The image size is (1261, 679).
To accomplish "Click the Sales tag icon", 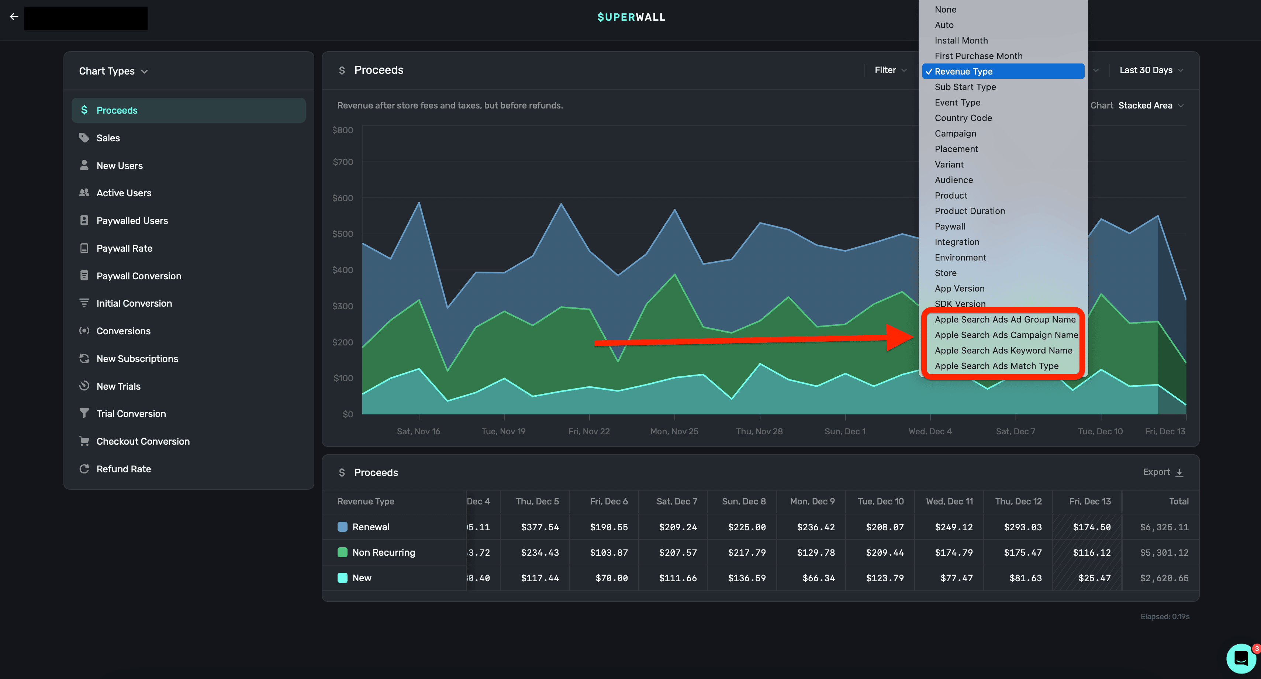I will point(84,138).
